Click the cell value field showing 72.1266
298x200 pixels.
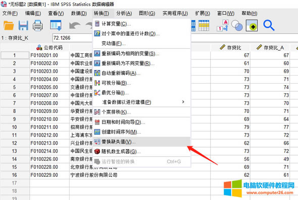point(72,38)
